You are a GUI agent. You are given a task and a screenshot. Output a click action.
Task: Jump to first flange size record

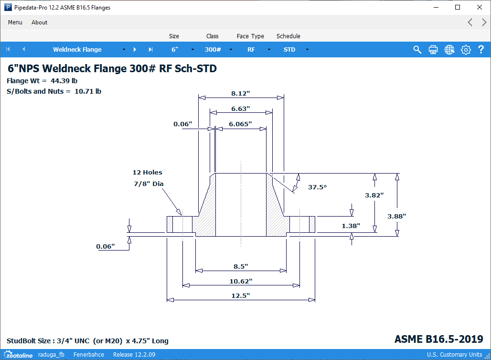8,49
